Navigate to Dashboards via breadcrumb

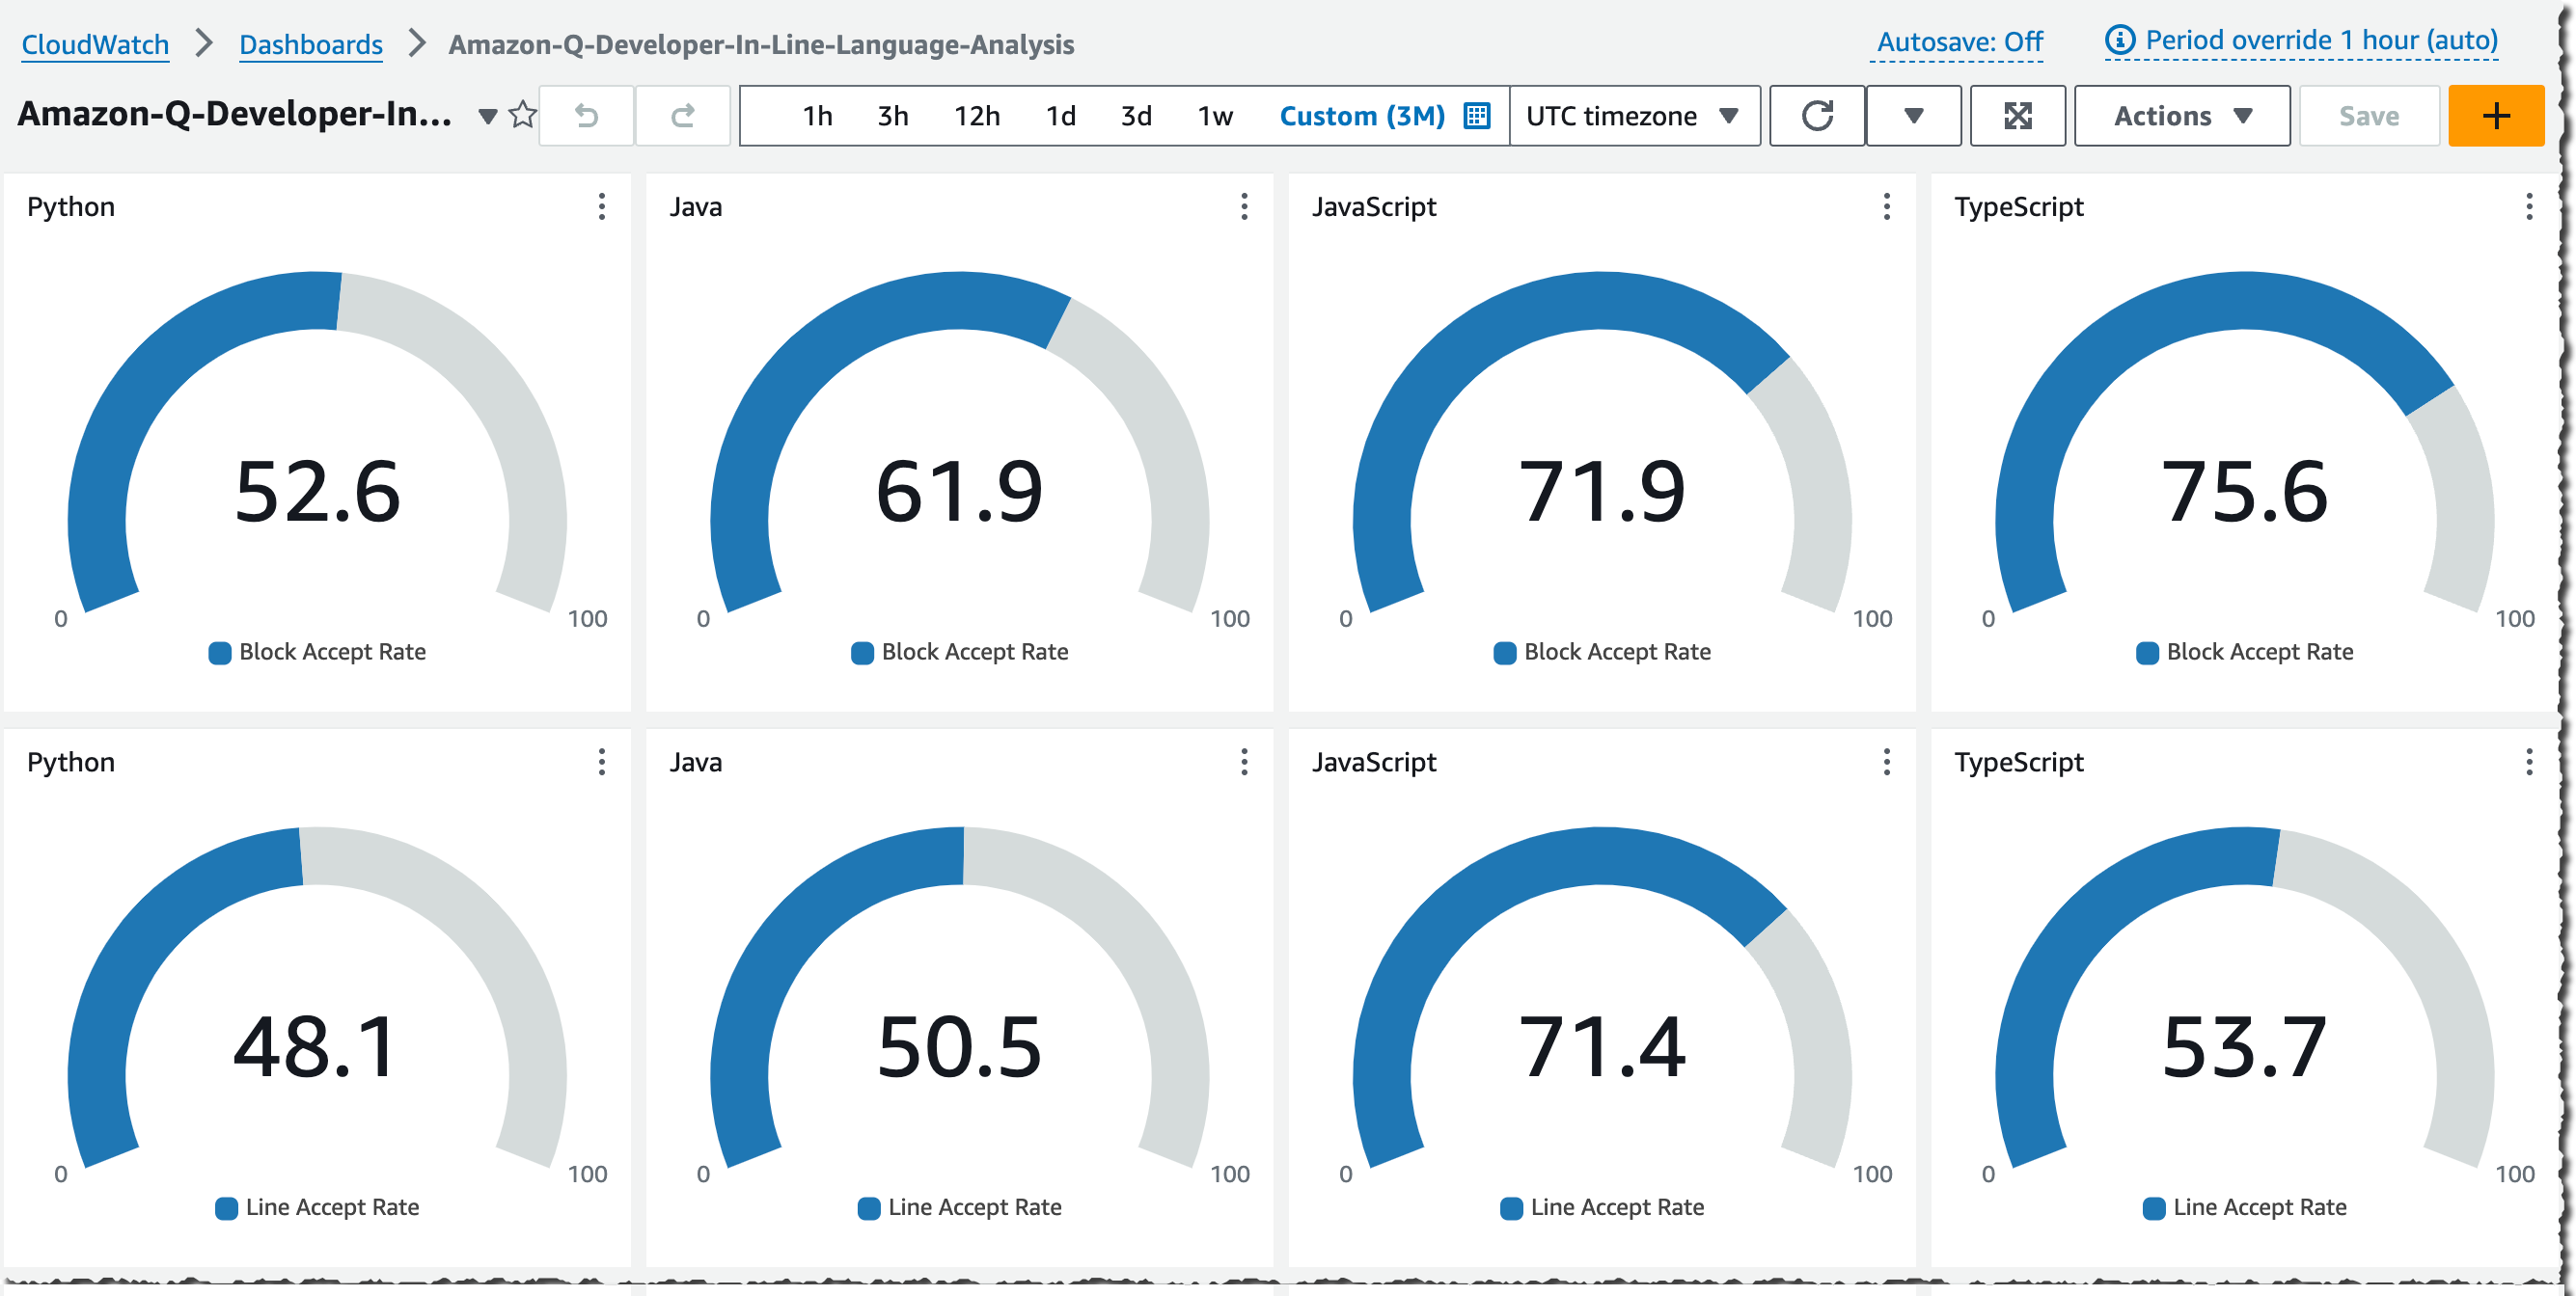(x=311, y=44)
